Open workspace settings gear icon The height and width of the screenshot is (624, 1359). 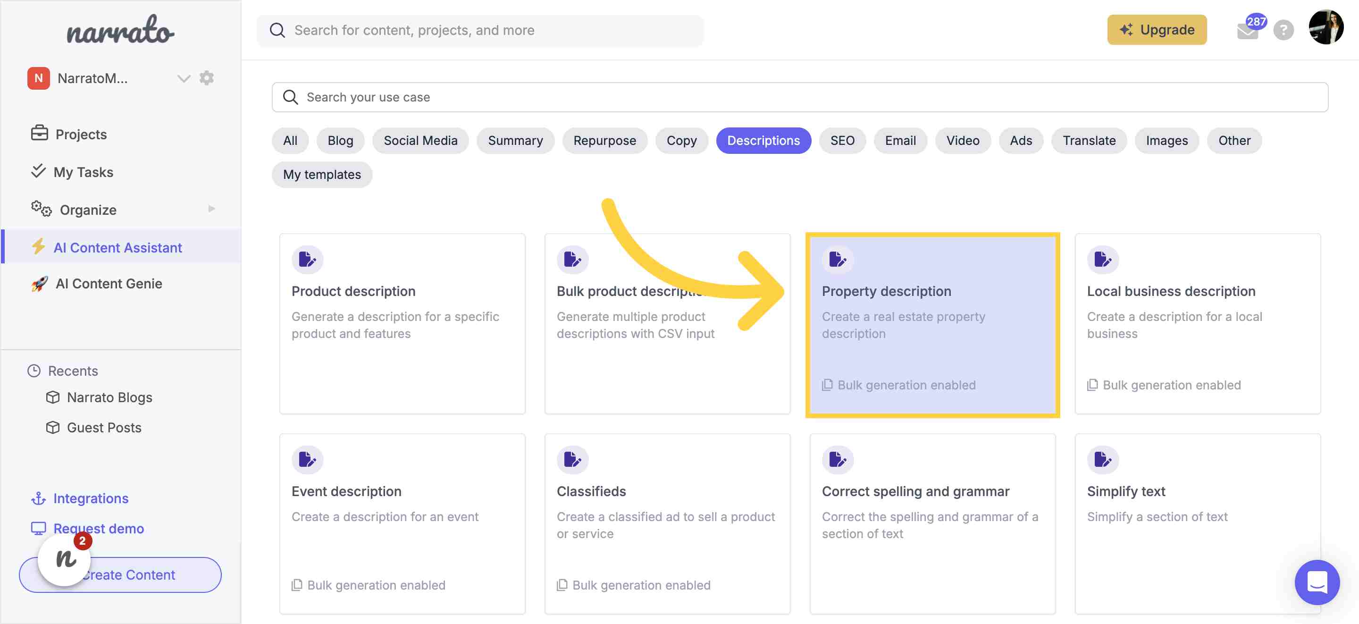coord(207,78)
